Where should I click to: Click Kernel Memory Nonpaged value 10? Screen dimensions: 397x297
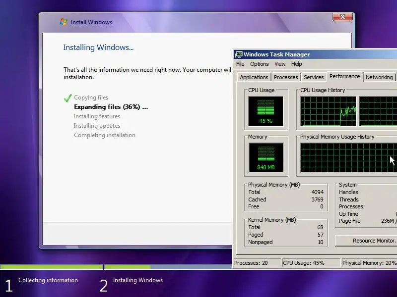tap(321, 242)
